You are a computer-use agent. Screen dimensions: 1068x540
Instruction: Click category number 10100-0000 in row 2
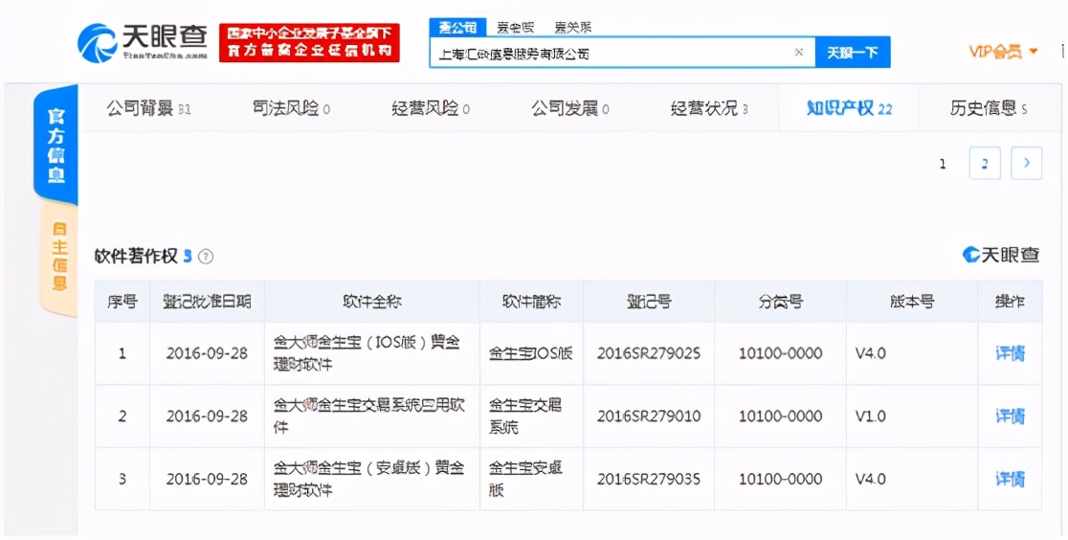pyautogui.click(x=780, y=416)
